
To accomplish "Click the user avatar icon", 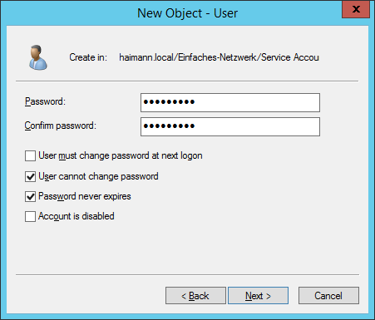I will click(x=38, y=57).
